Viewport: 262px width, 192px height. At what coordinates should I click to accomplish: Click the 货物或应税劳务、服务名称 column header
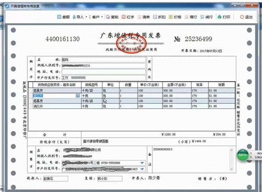[x=57, y=85]
